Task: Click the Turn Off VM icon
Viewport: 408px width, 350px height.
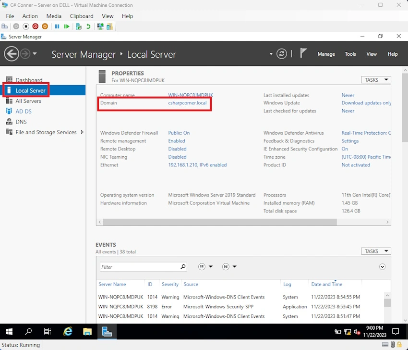Action: [26, 26]
